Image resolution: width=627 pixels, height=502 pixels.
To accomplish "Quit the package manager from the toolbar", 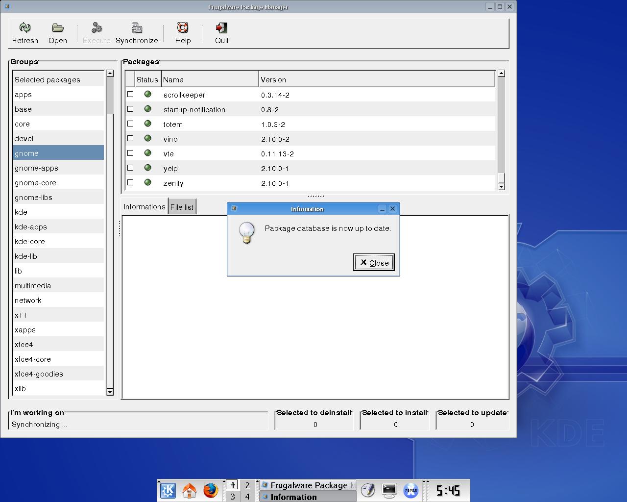I will 222,28.
